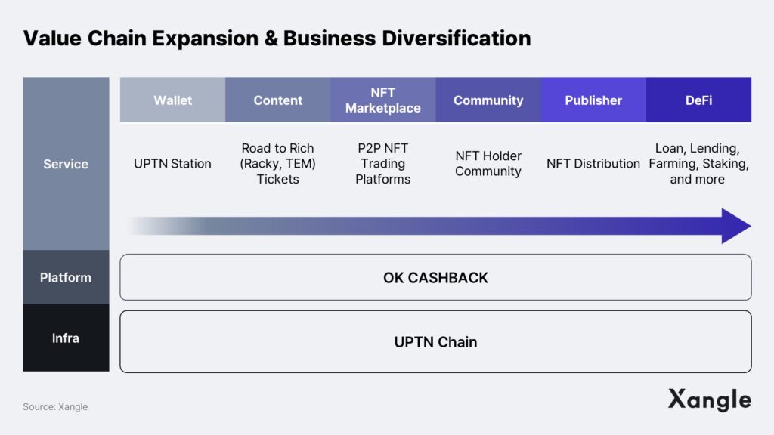
Task: Select the Road to Rich Tickets text
Action: pyautogui.click(x=277, y=164)
